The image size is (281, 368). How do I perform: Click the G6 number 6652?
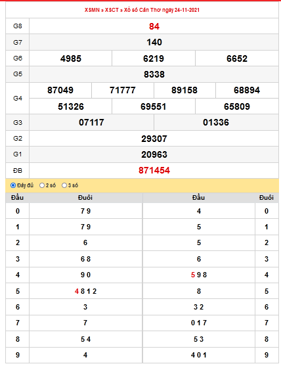click(x=237, y=58)
